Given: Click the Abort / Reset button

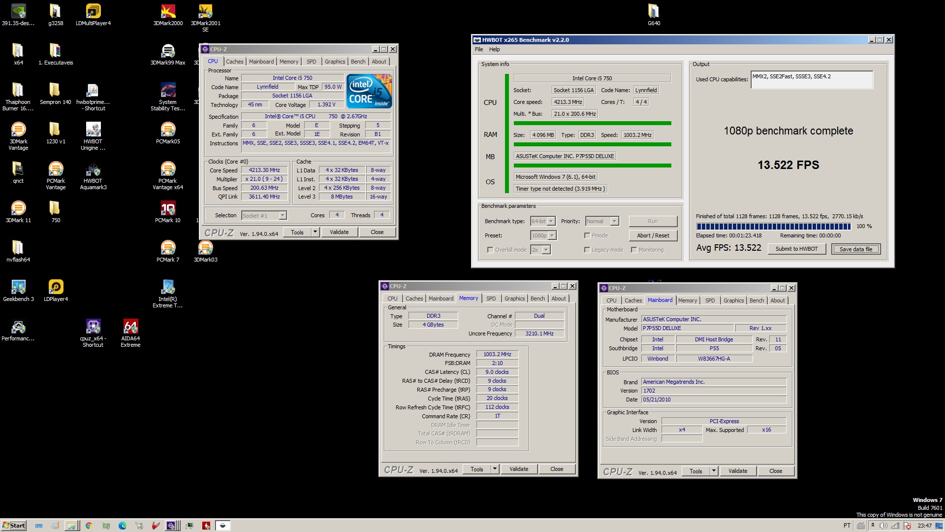Looking at the screenshot, I should (653, 235).
